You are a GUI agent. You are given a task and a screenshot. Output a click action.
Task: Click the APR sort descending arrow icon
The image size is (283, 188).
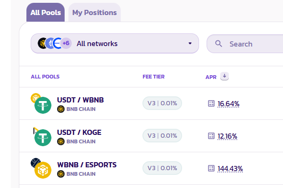click(225, 76)
